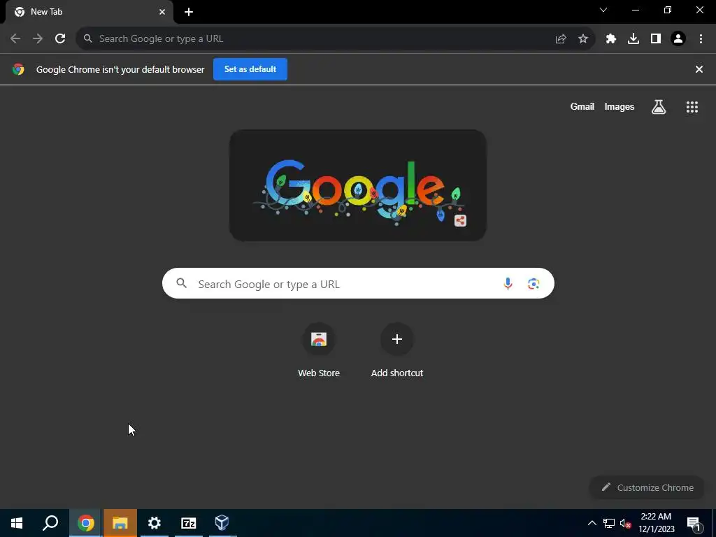Open the Windows Start menu
The image size is (716, 537).
coord(17,523)
